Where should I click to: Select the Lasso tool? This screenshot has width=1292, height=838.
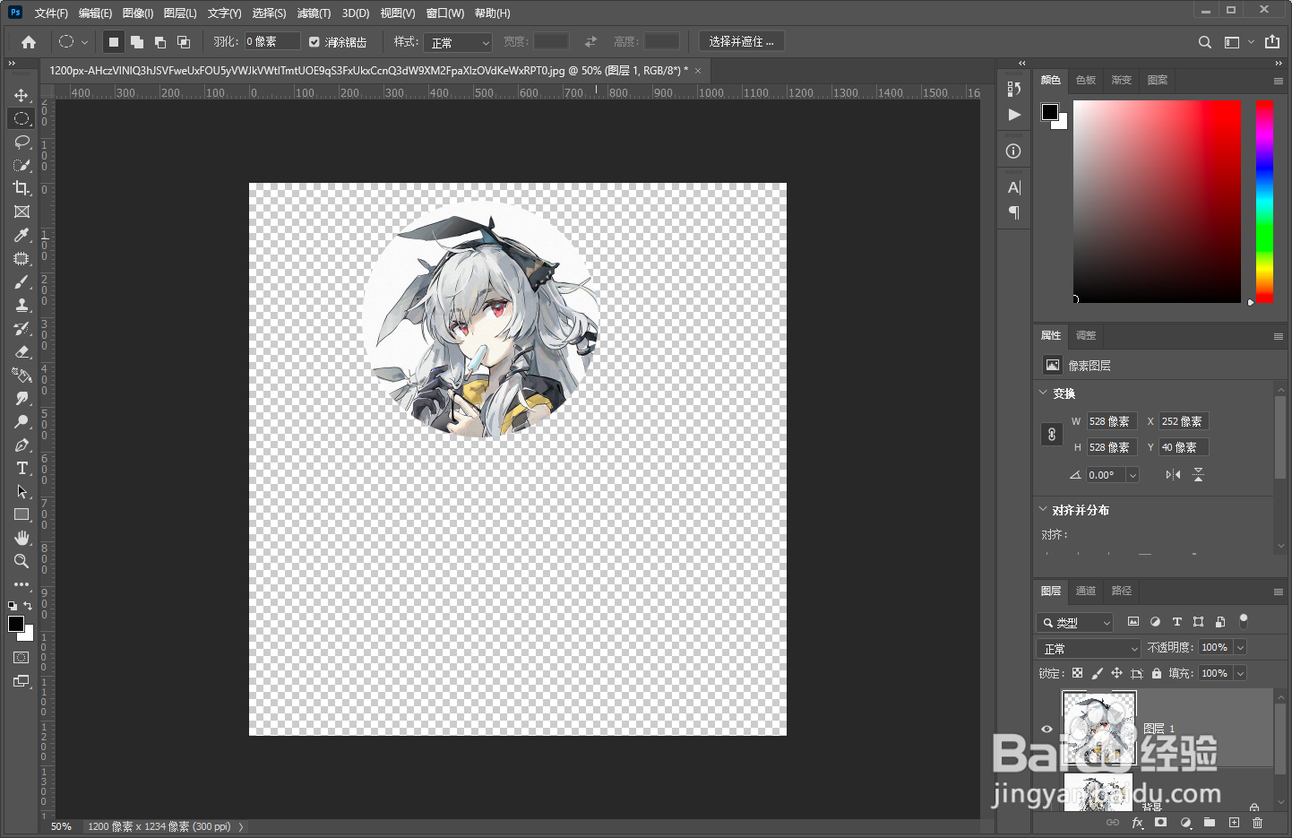[22, 142]
